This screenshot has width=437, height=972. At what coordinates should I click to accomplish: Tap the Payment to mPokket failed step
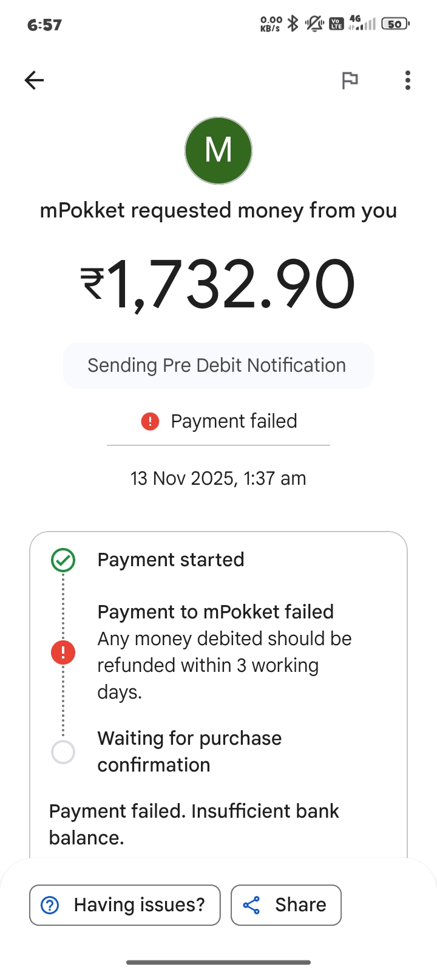coord(215,612)
